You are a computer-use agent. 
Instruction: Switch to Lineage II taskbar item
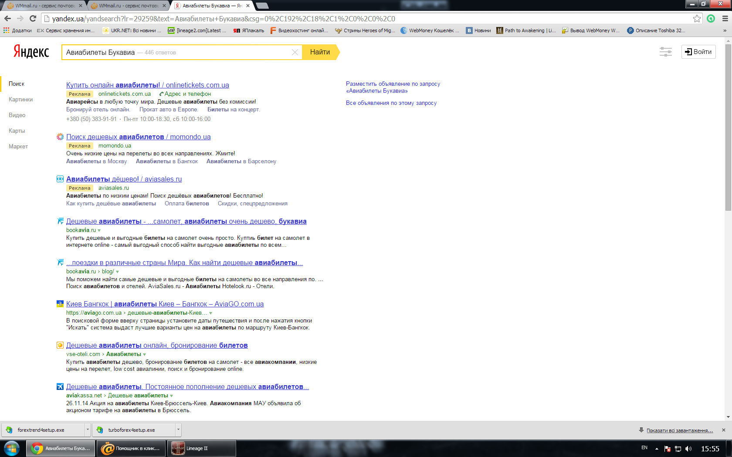coord(202,448)
